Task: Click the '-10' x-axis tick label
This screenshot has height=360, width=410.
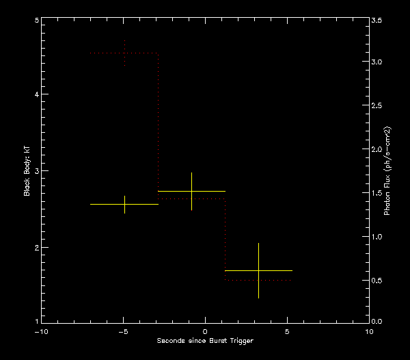Action: pos(41,331)
